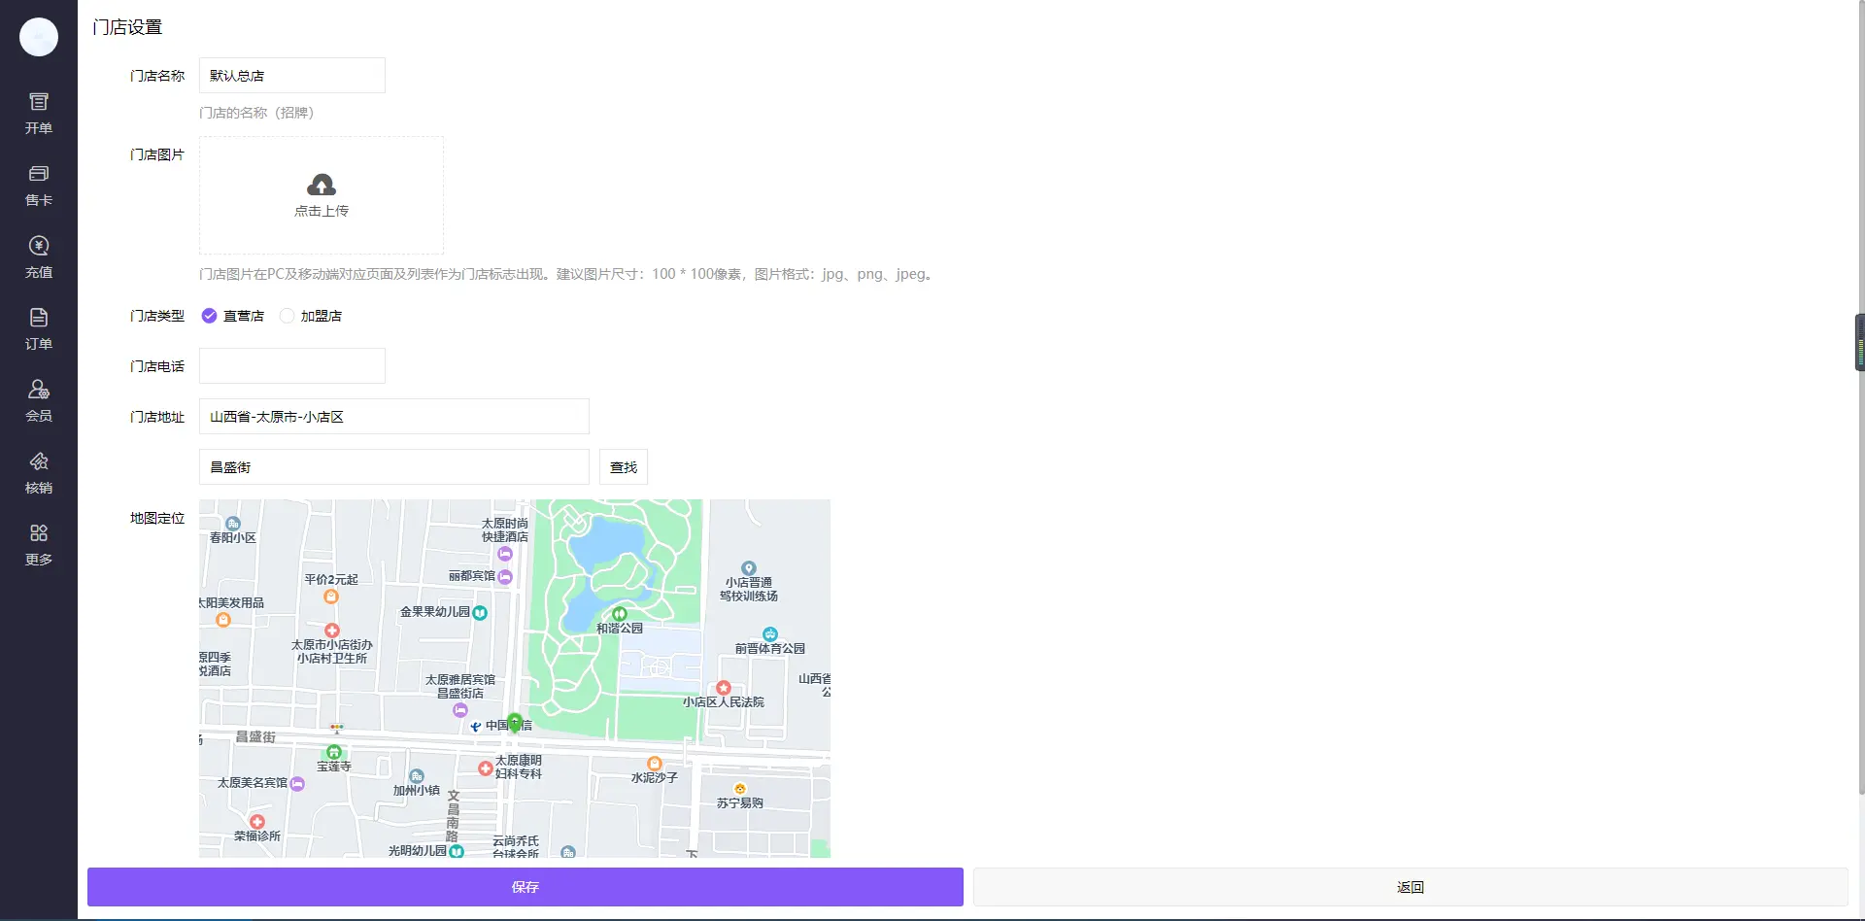Open the 核销 verification sidebar icon

[39, 472]
